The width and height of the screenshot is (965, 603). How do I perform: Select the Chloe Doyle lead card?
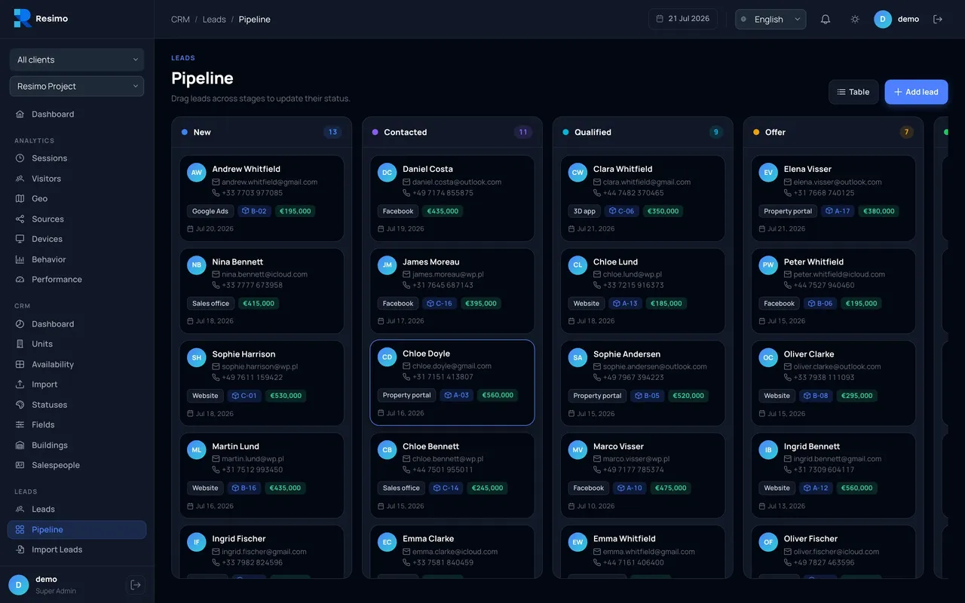coord(452,383)
